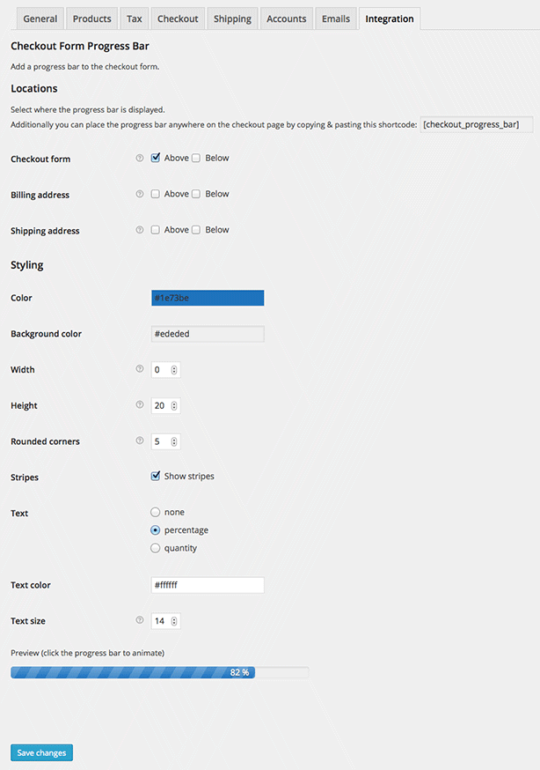Choose none for progress bar text
The width and height of the screenshot is (540, 770).
156,512
